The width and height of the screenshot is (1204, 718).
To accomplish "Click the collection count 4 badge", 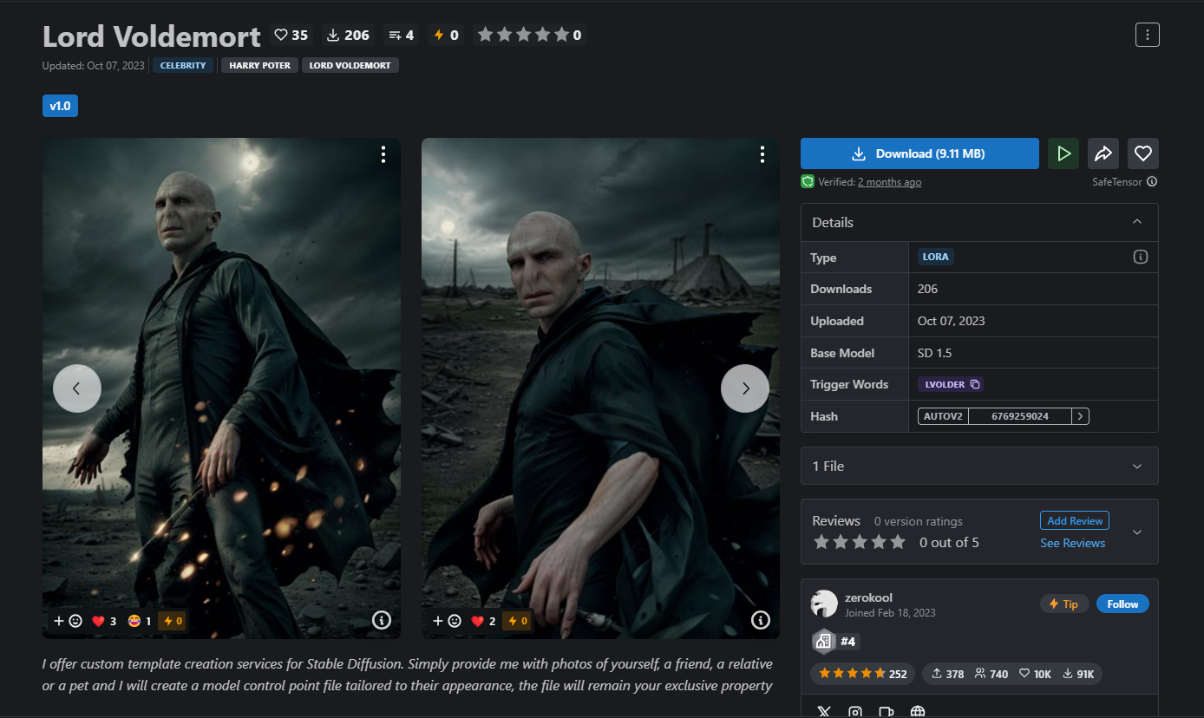I will pyautogui.click(x=402, y=35).
